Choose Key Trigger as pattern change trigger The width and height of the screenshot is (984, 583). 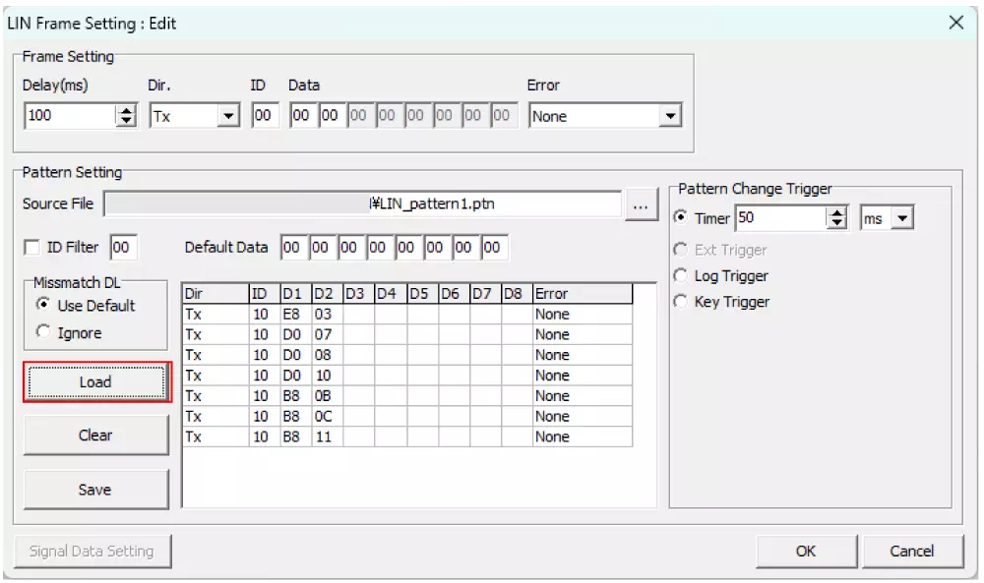point(682,302)
